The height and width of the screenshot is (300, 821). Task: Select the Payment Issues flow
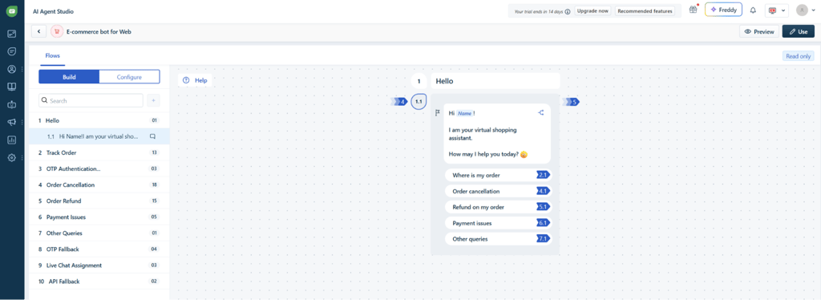99,217
